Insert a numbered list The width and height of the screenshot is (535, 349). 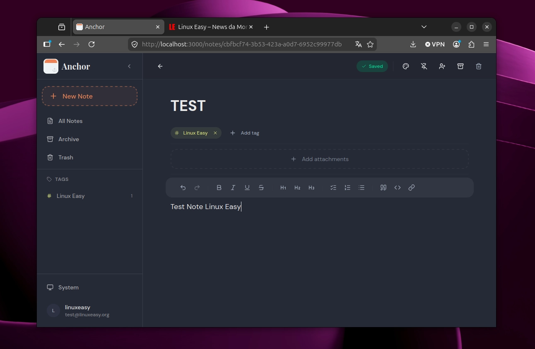coord(347,188)
